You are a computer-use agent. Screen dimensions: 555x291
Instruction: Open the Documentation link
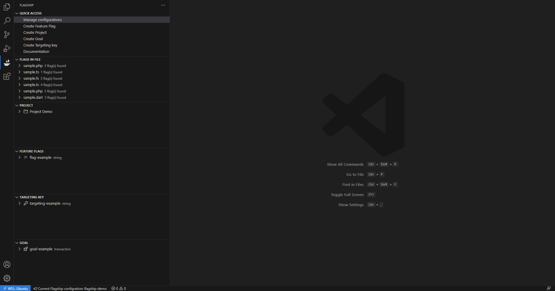click(x=92, y=51)
